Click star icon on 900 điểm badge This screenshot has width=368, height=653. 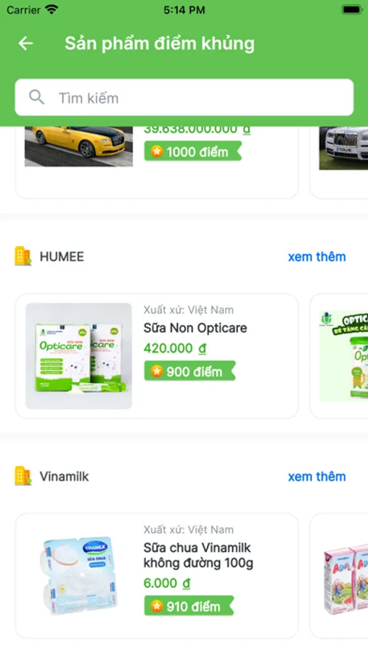157,371
